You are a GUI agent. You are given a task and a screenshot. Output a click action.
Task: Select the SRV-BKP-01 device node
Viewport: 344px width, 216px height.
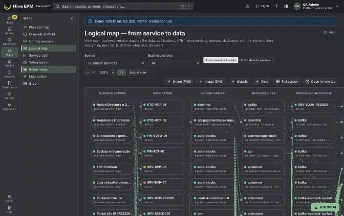point(163,184)
